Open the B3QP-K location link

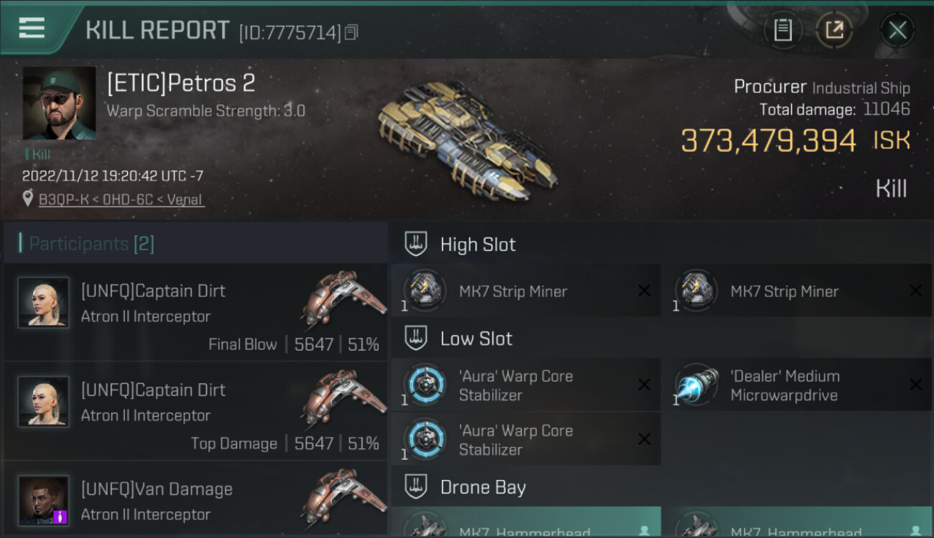(121, 199)
